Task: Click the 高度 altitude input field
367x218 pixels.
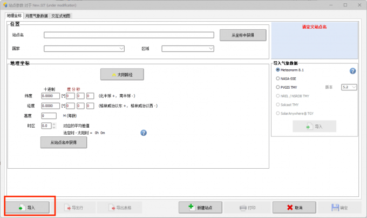Action: (49, 116)
